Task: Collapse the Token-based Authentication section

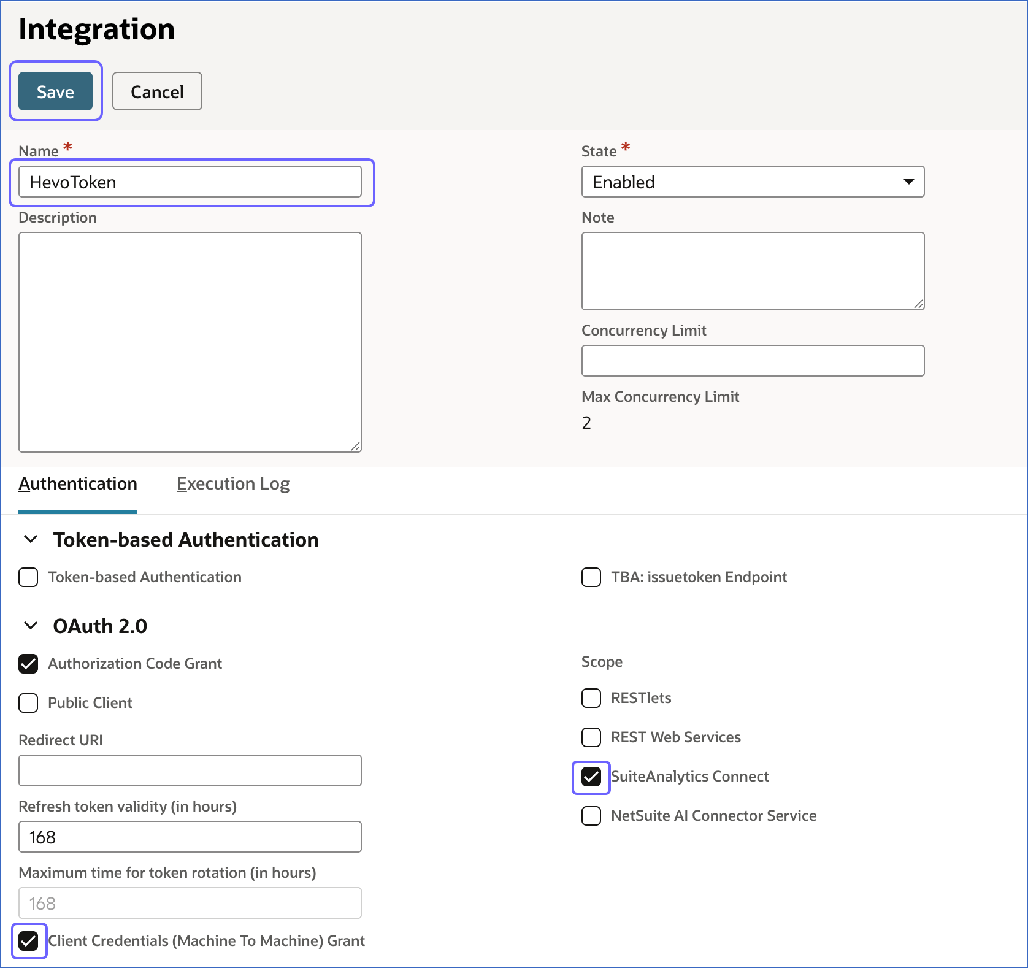Action: [30, 539]
